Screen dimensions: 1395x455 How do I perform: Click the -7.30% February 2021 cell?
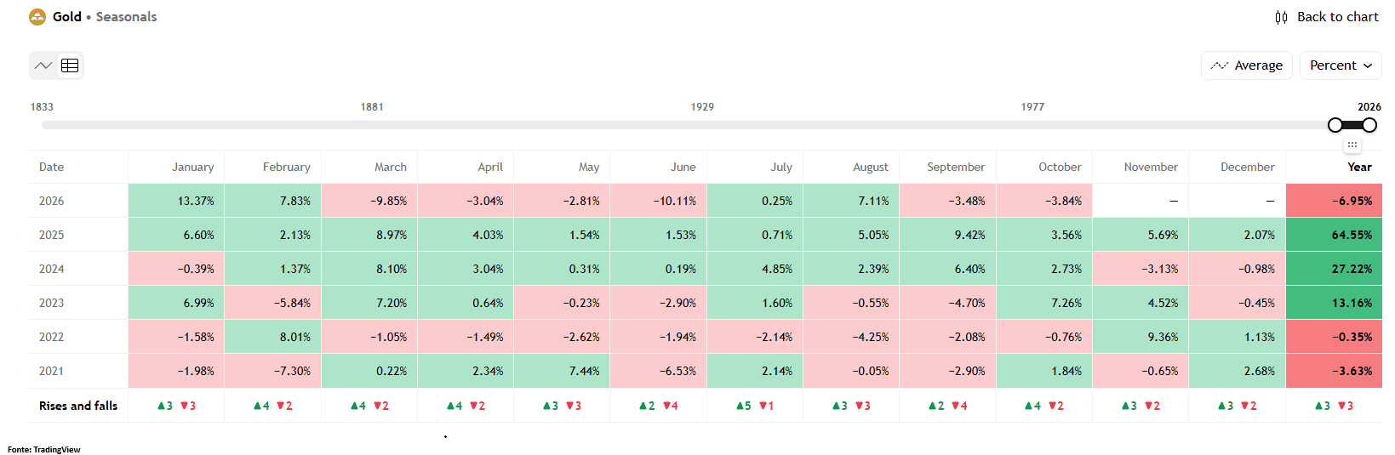point(273,371)
